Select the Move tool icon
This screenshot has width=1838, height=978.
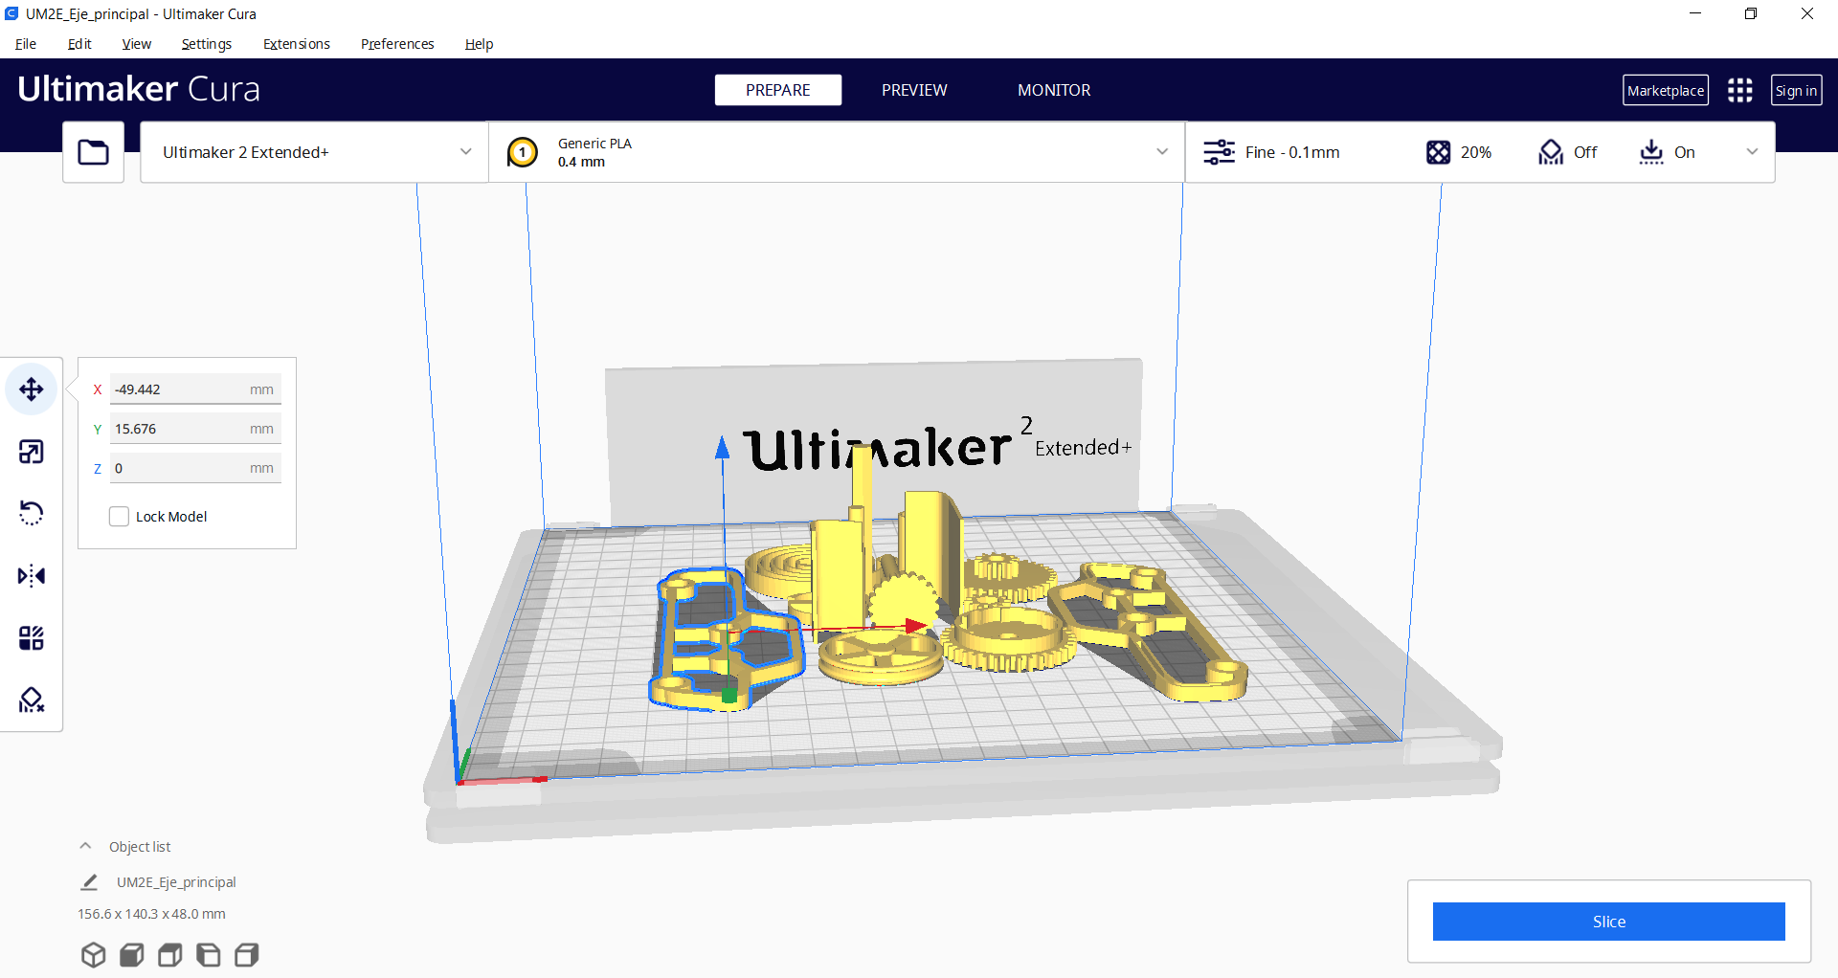click(x=32, y=389)
